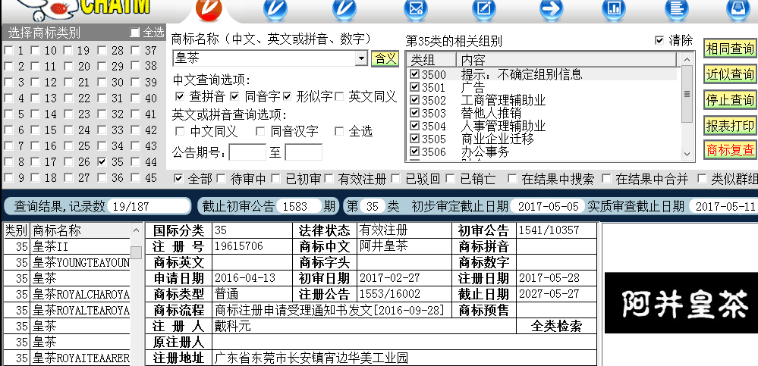758x366 pixels.
Task: Uncheck group 3501 广告
Action: point(414,87)
